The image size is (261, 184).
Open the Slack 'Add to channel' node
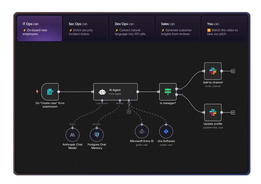tap(213, 71)
